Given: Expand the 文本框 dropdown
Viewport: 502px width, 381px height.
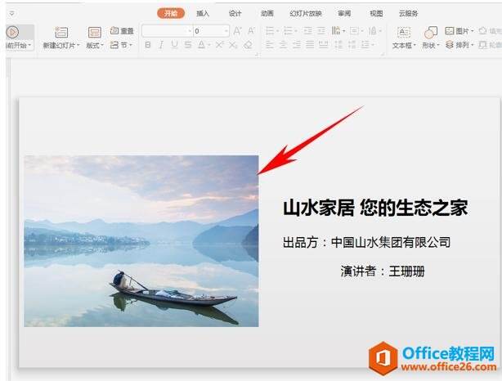Looking at the screenshot, I should pos(404,46).
